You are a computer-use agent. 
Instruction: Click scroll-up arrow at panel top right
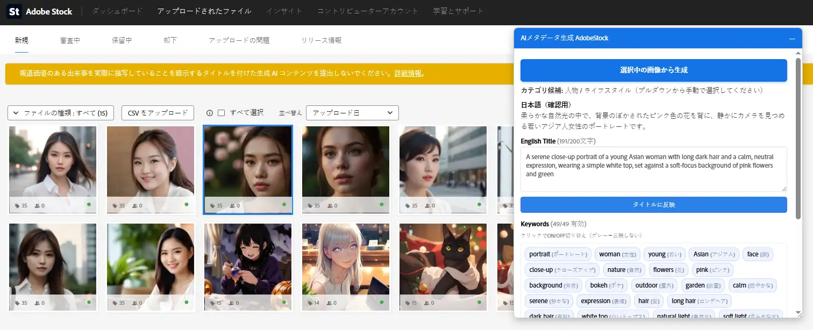pyautogui.click(x=798, y=53)
